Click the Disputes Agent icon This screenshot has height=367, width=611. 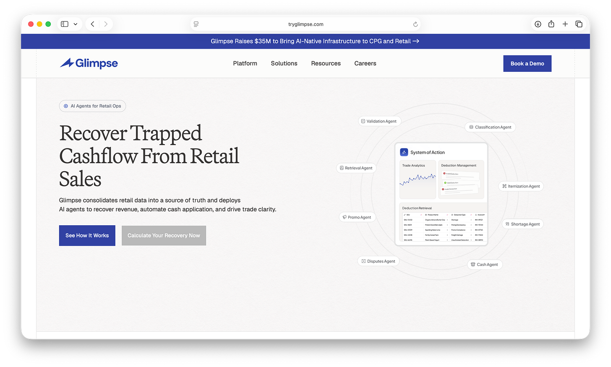(363, 261)
